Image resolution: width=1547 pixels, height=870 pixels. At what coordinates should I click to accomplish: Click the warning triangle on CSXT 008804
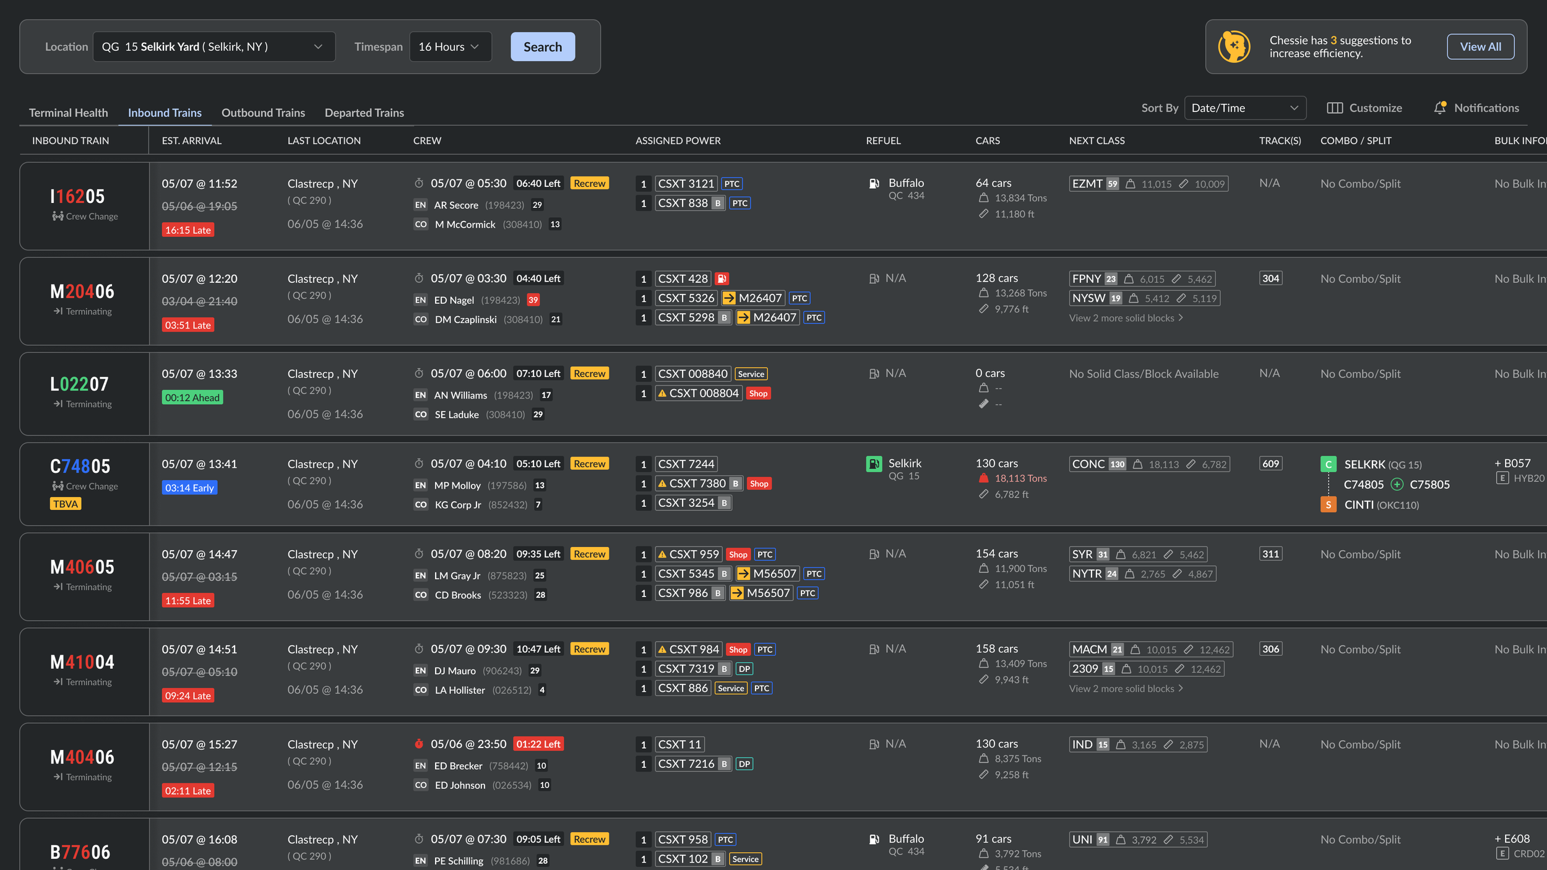662,393
